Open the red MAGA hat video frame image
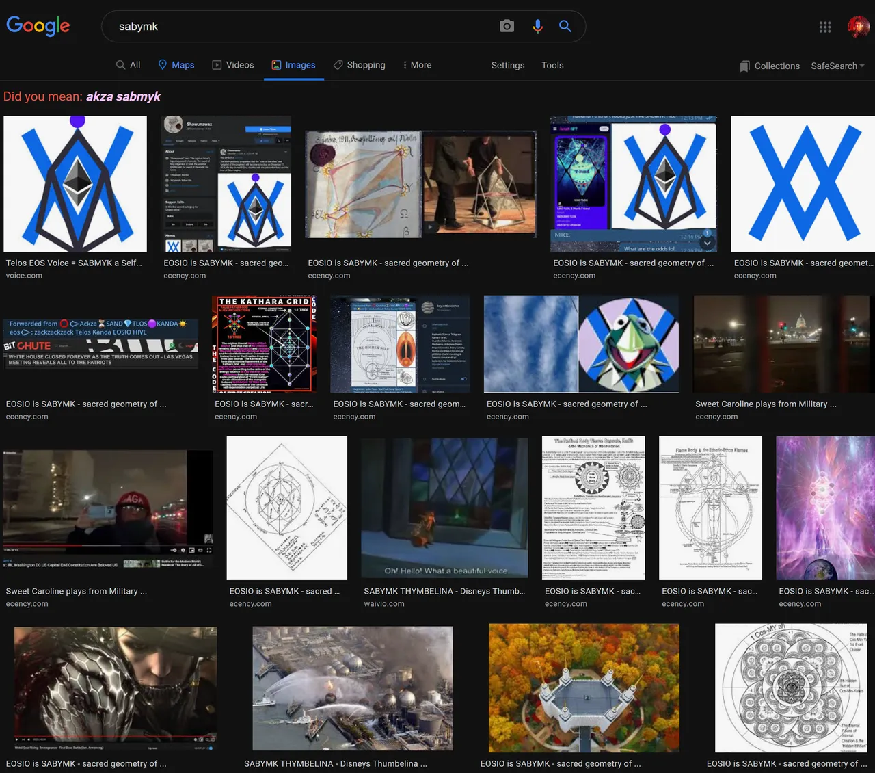Viewport: 875px width, 773px height. click(x=108, y=509)
